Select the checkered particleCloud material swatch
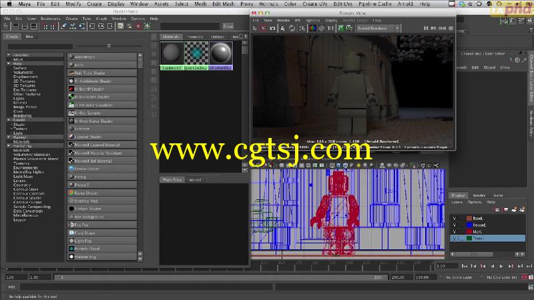Viewport: 534px width, 300px height. [x=196, y=55]
